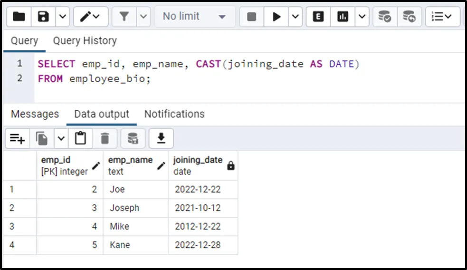Open the Filter options dropdown arrow
This screenshot has width=467, height=270.
(x=144, y=17)
